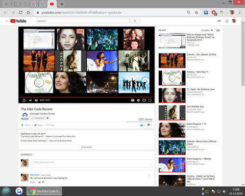Toggle the Subscribed button
Viewport: 245px width, 196px height.
pyautogui.click(x=38, y=118)
